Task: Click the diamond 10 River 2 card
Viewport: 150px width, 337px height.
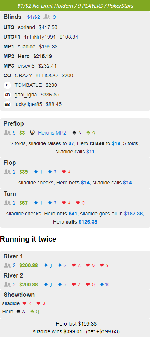Action: [x=105, y=285]
